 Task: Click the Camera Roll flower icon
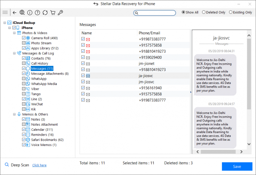pos(28,38)
